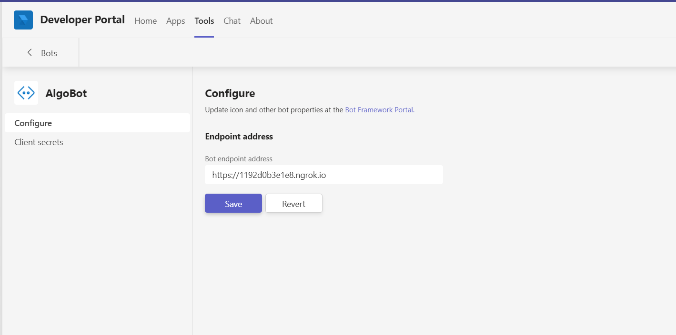Open Client secrets in the sidebar
Image resolution: width=676 pixels, height=335 pixels.
39,142
